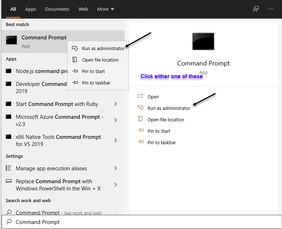This screenshot has width=282, height=229.
Task: Switch to the Apps tab
Action: click(30, 9)
